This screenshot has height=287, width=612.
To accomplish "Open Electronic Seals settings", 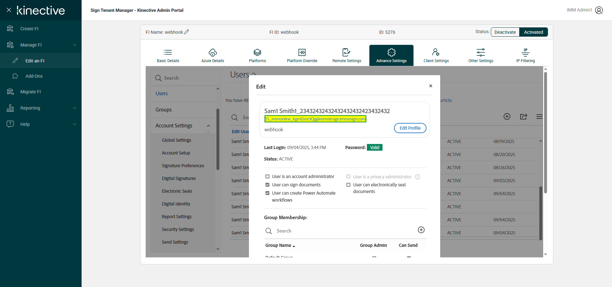I will tap(177, 191).
